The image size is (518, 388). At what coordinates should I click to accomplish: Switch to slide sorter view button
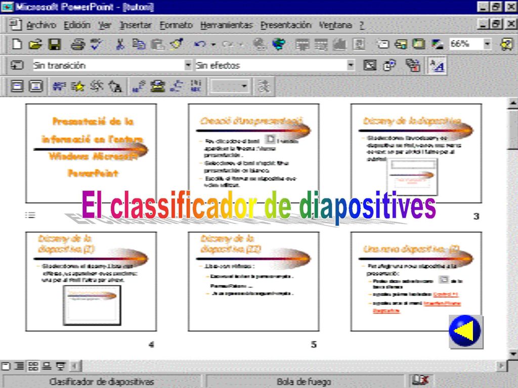(33, 366)
